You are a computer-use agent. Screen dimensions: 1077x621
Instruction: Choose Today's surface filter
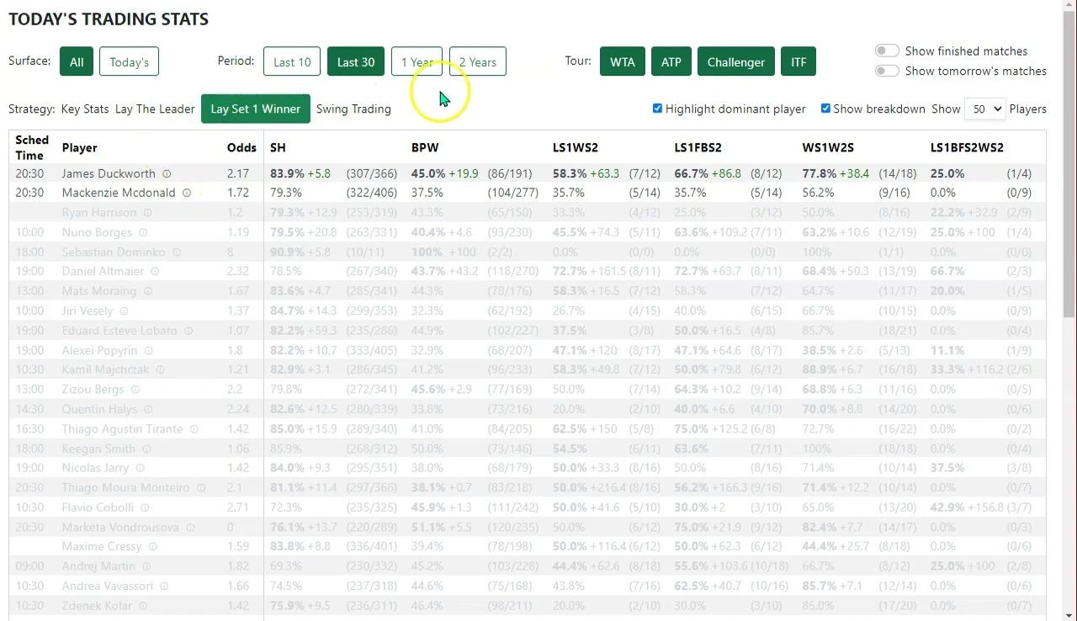point(129,61)
